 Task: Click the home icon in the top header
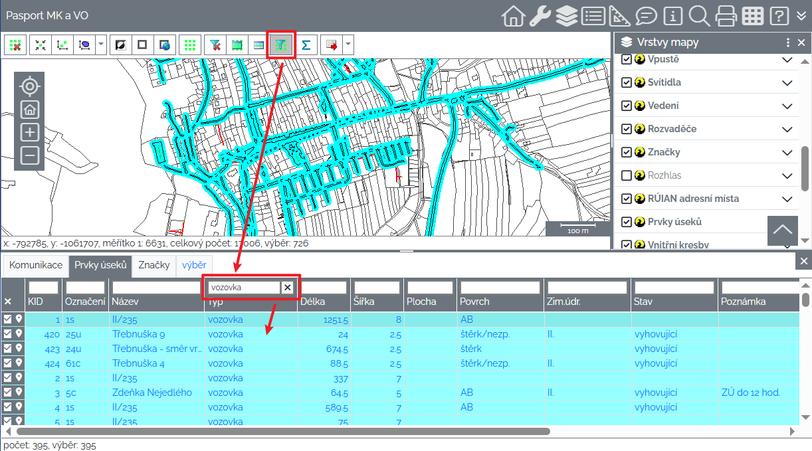coord(513,16)
